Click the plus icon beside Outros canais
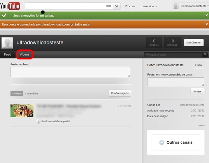The width and height of the screenshot is (209, 163). tap(162, 142)
